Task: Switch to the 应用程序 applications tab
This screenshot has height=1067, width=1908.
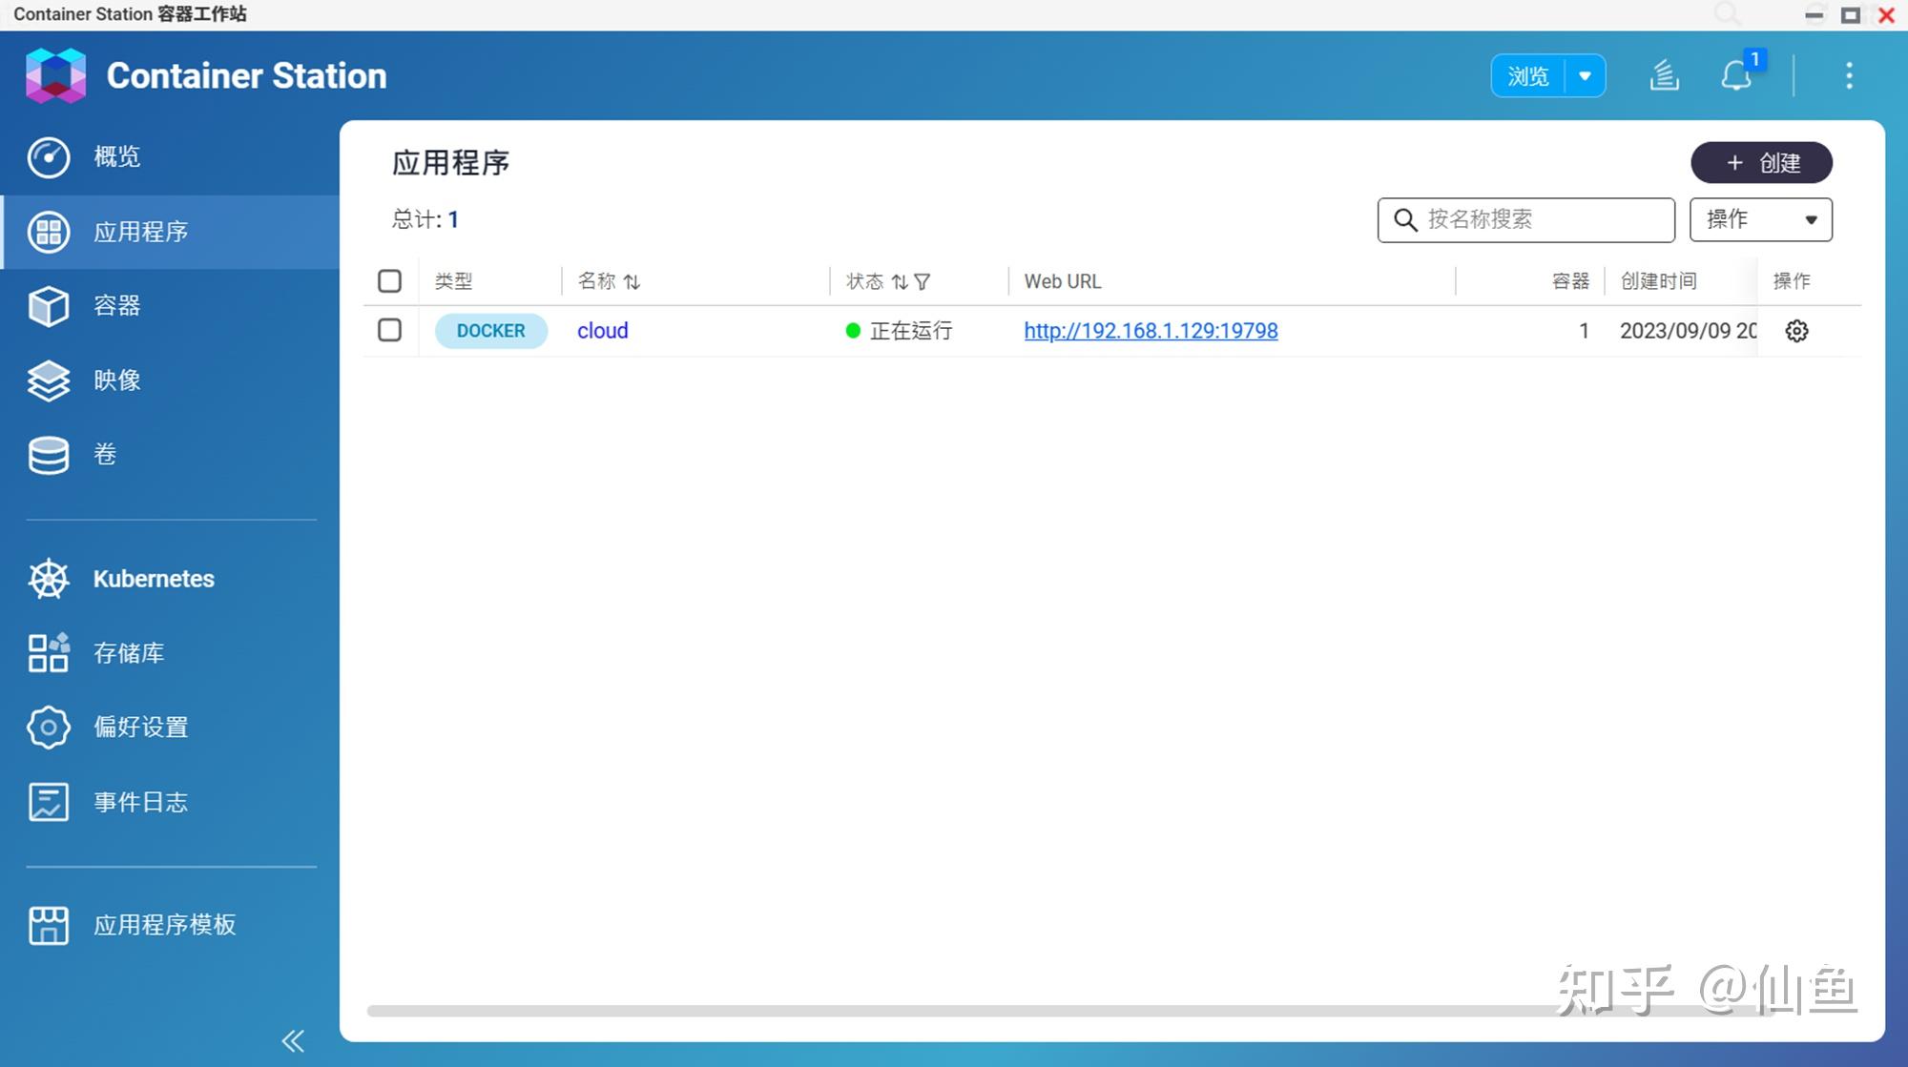Action: 143,232
